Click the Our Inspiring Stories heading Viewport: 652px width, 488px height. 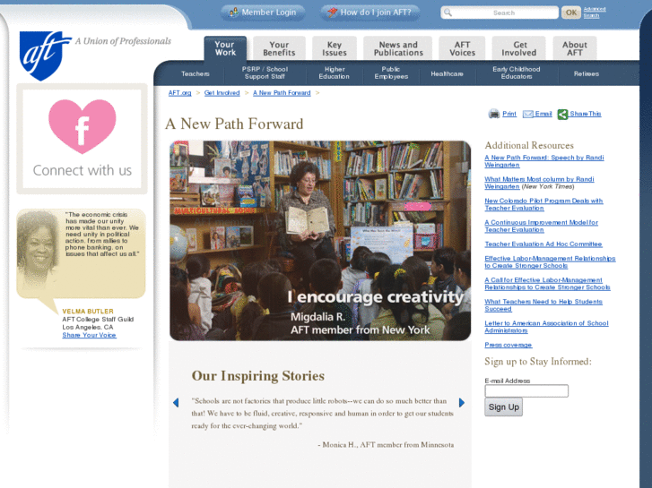pyautogui.click(x=257, y=376)
